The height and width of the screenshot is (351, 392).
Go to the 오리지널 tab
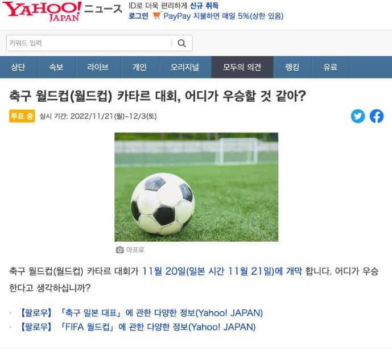pyautogui.click(x=185, y=67)
